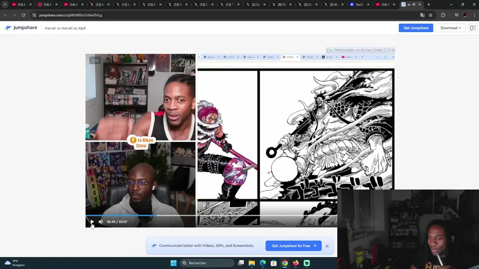The image size is (479, 269).
Task: Open the weather widget showing 11°C Nuageux
Action: pyautogui.click(x=14, y=263)
